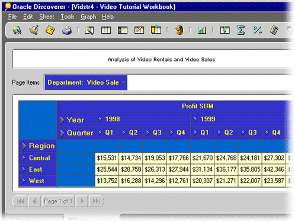Select cell $19,053 in Central row

155,158
